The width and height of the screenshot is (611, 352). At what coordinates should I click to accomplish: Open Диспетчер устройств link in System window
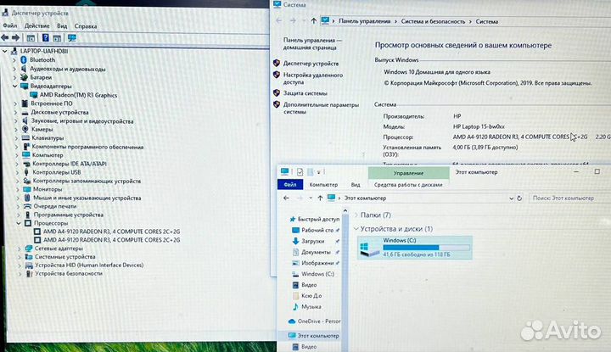pyautogui.click(x=311, y=64)
